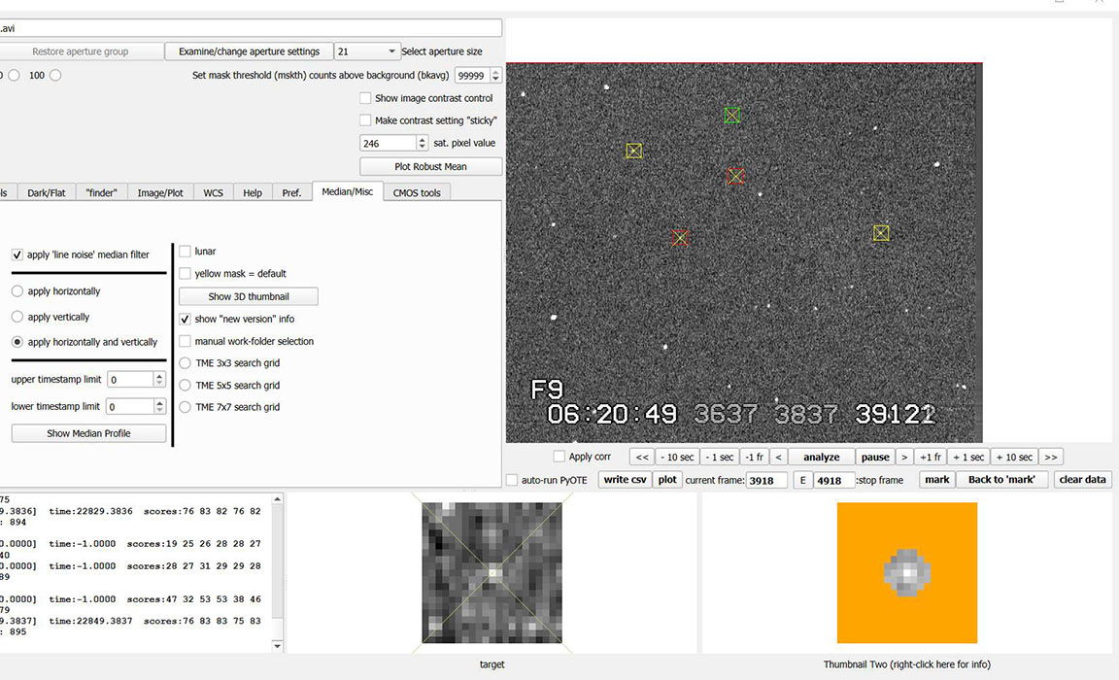Play forward using the > button
The width and height of the screenshot is (1119, 680).
(904, 457)
